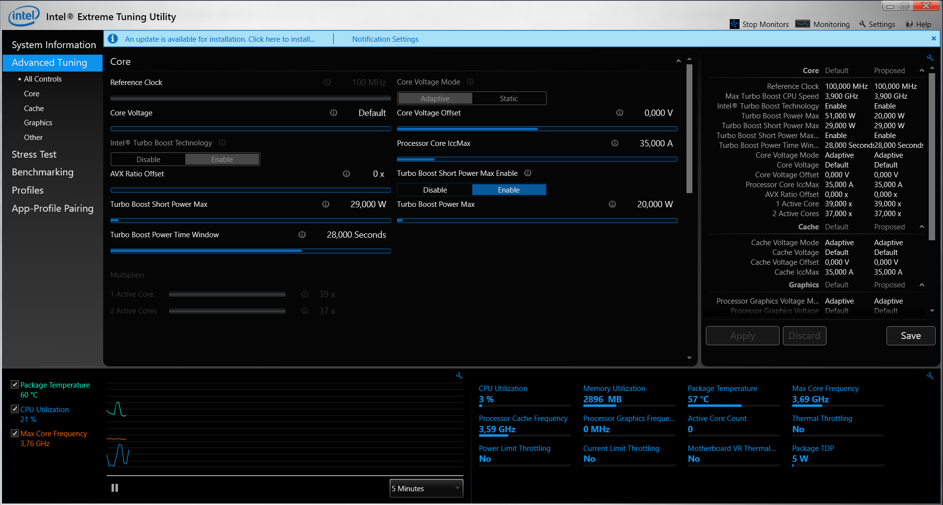Collapse Cache group in summary panel

coord(922,227)
